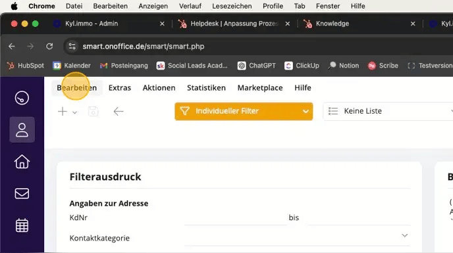
Task: Open the Social Leads Acad... bookmark
Action: (192, 66)
